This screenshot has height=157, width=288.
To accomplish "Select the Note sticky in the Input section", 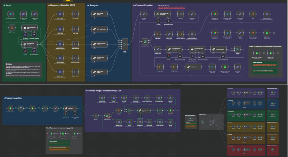I will pos(23,70).
